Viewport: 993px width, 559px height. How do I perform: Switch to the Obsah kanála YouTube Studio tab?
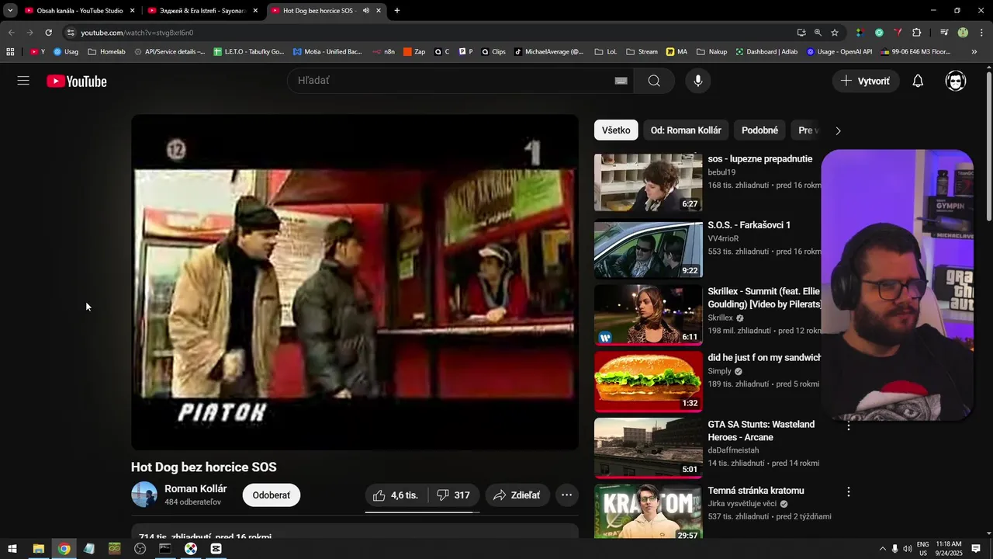pyautogui.click(x=78, y=11)
